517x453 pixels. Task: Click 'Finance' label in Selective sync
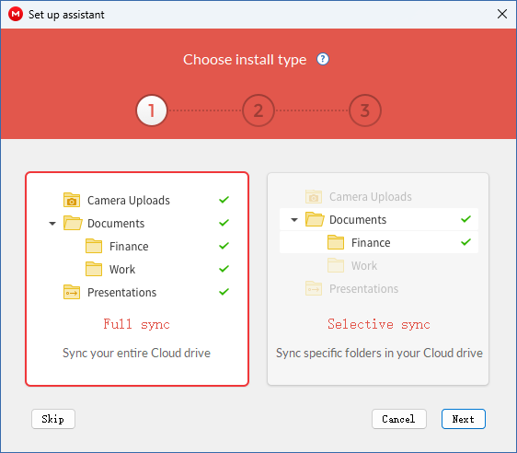(371, 243)
